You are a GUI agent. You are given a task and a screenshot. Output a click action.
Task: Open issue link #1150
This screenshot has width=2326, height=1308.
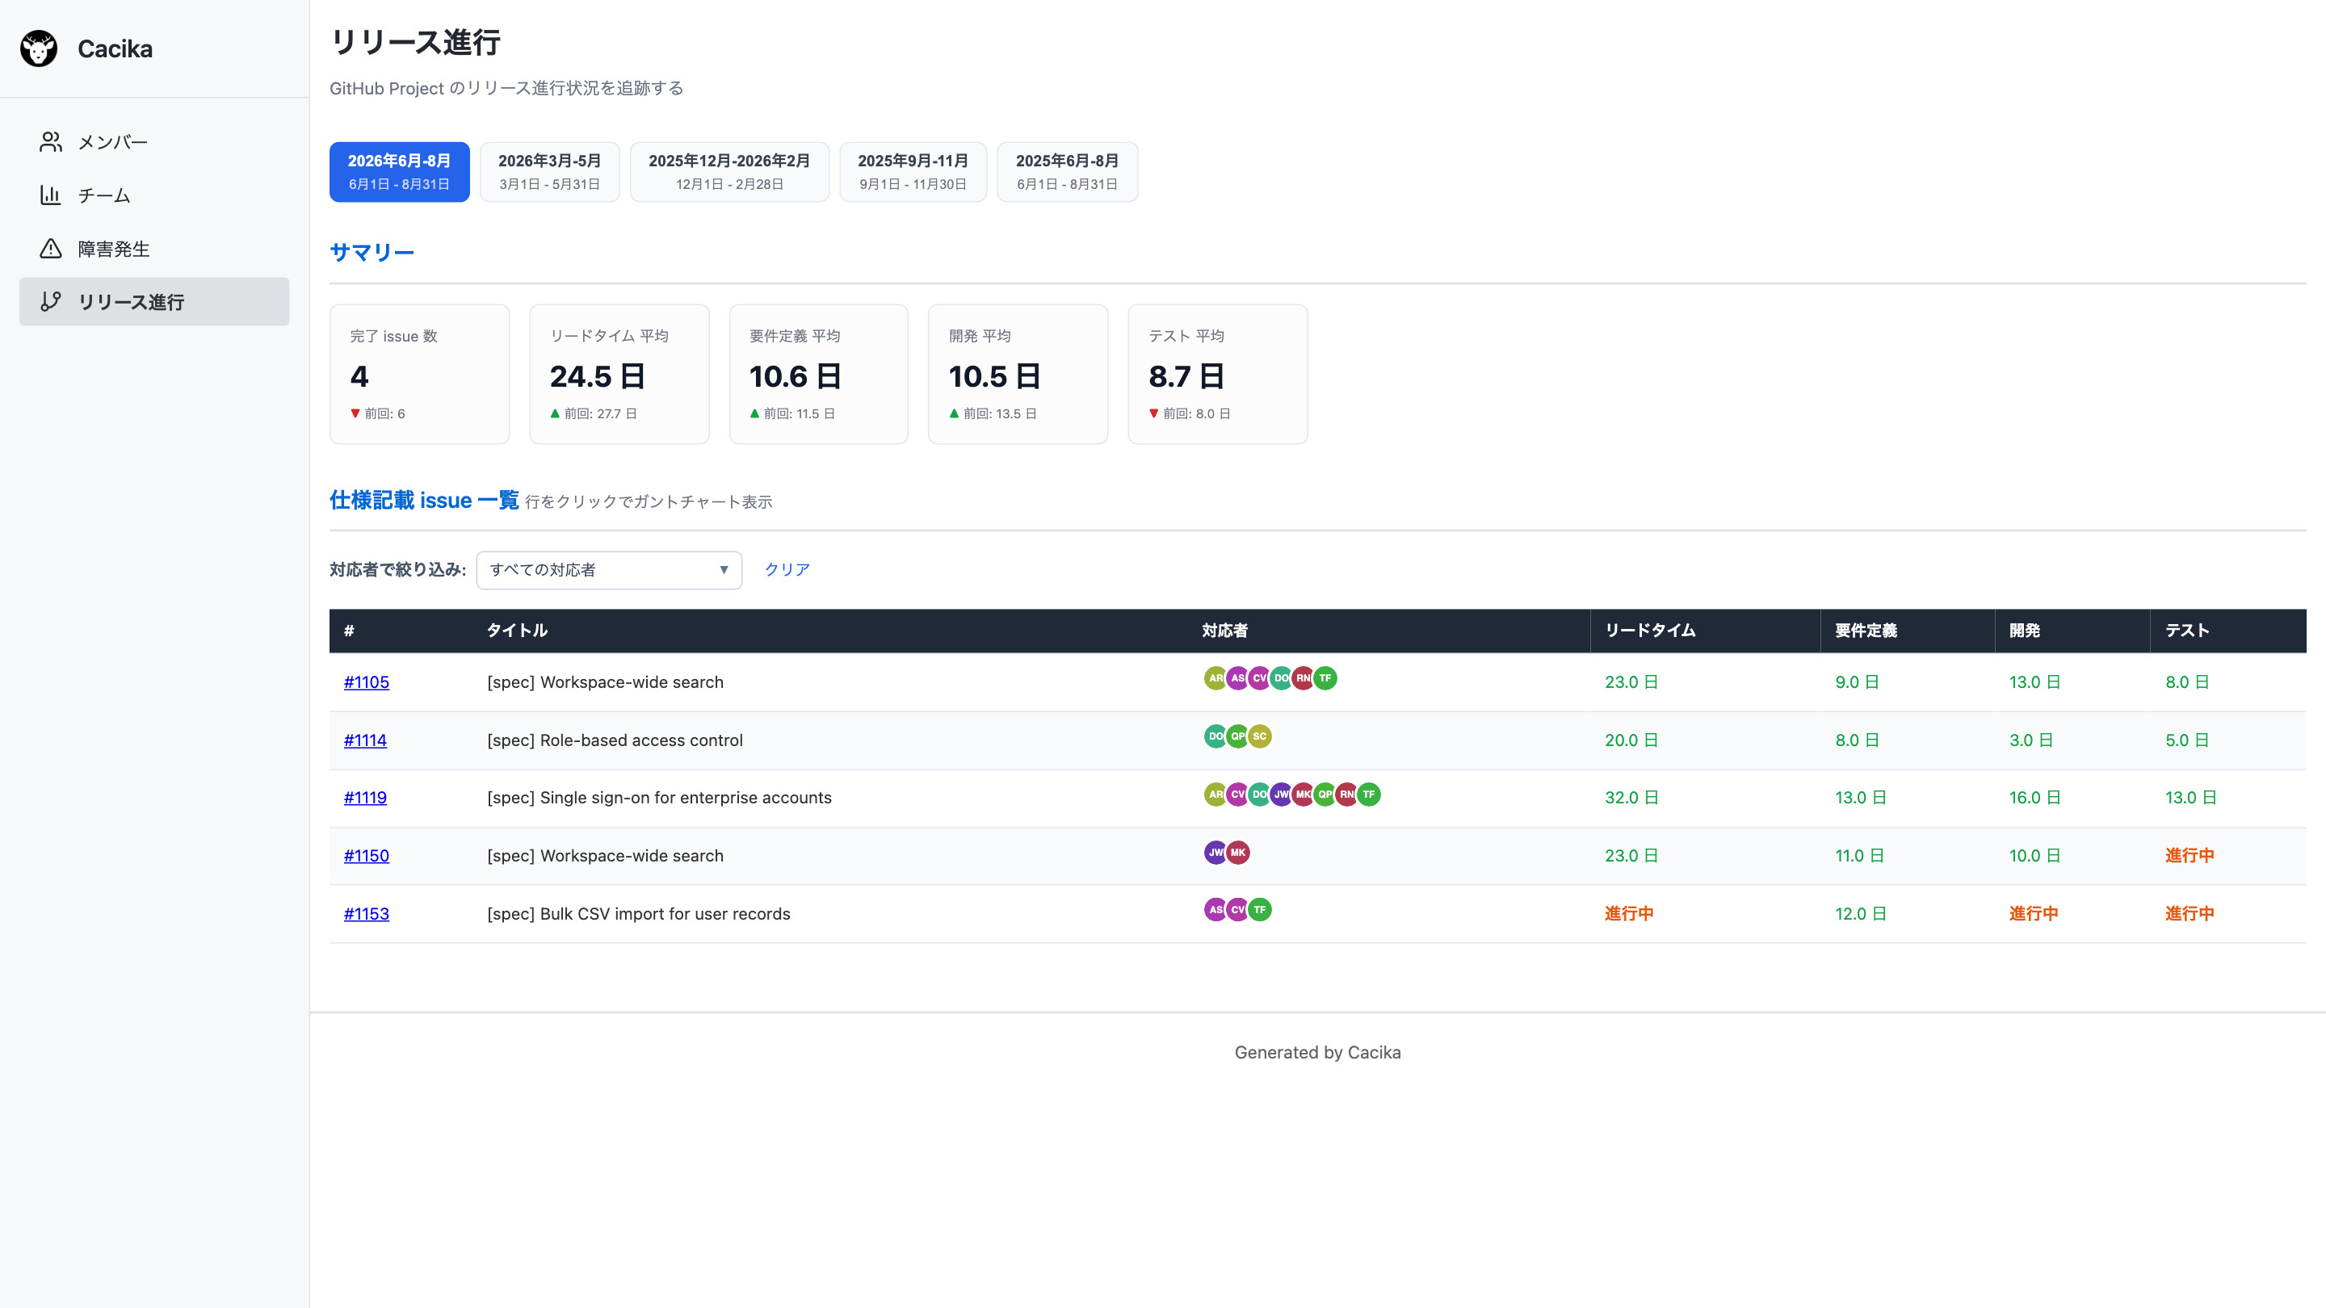point(366,856)
